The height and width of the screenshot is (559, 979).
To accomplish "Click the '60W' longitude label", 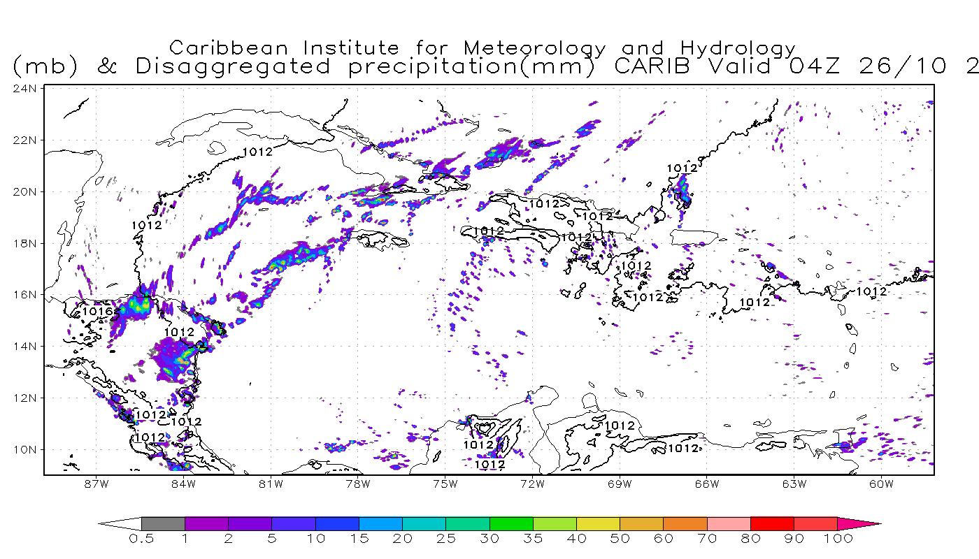I will pyautogui.click(x=882, y=484).
